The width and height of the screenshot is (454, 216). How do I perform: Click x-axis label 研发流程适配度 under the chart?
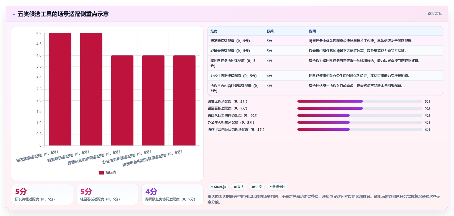pyautogui.click(x=37, y=156)
